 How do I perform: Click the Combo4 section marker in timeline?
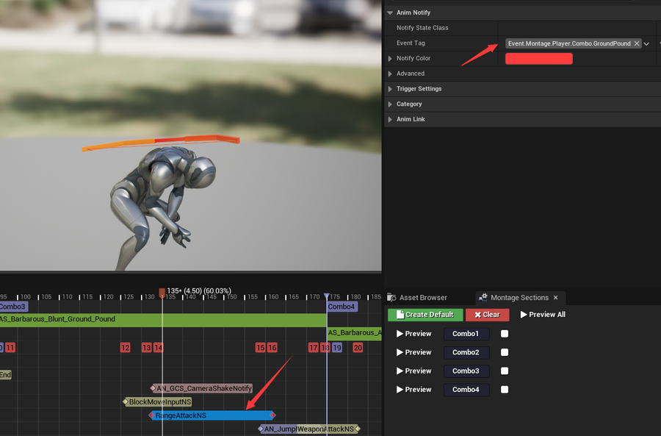pos(342,307)
